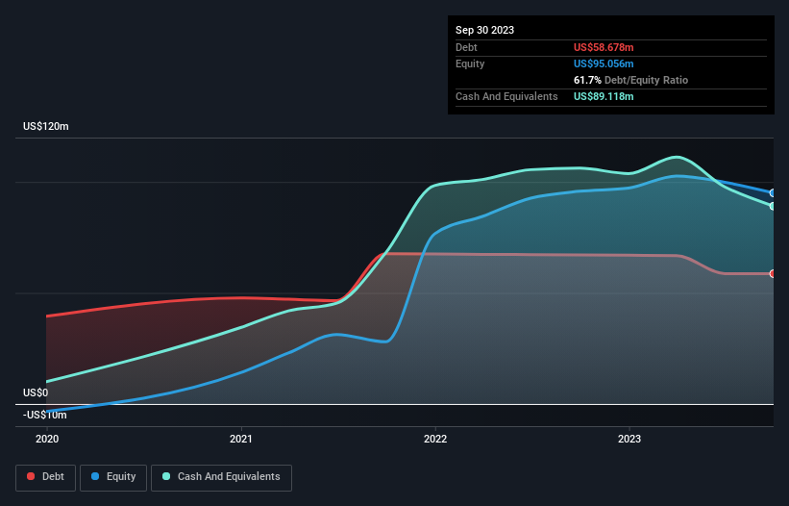
Task: Click the 2021 x-axis label
Action: pyautogui.click(x=241, y=439)
